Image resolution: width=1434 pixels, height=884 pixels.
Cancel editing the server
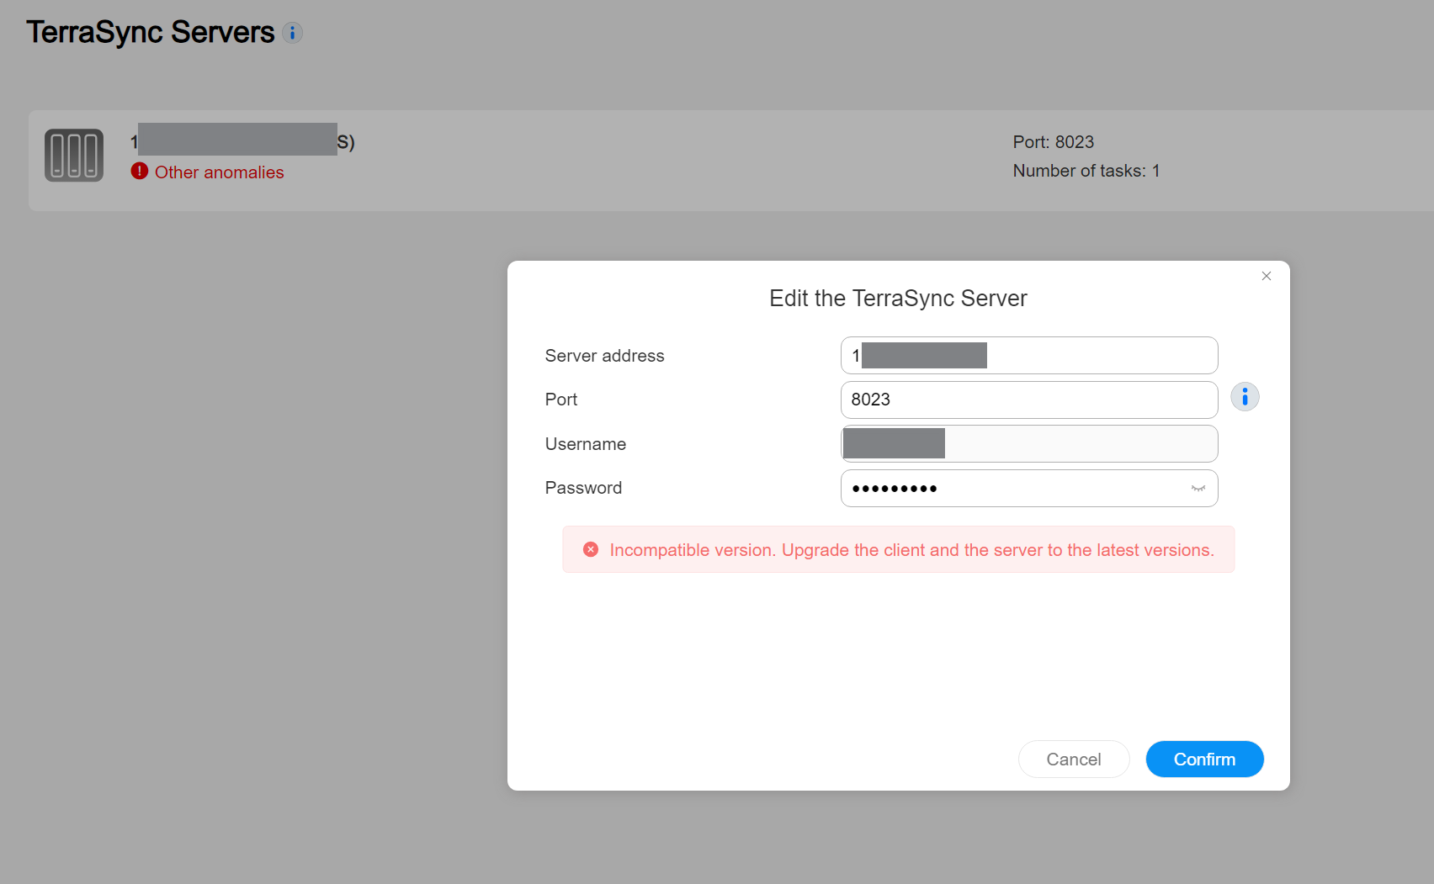1074,759
